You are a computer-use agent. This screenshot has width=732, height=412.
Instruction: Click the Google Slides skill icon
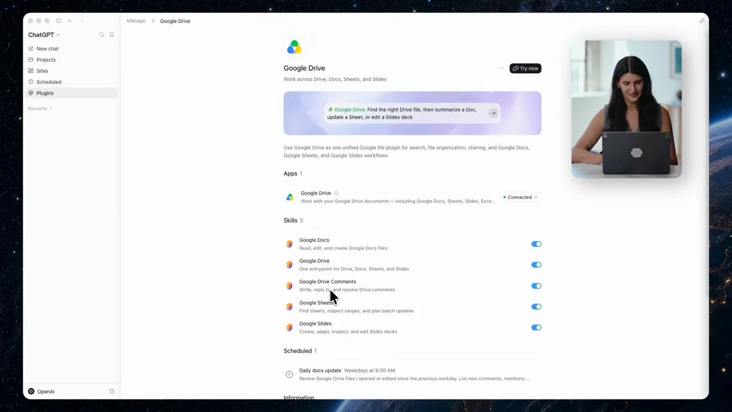[289, 327]
